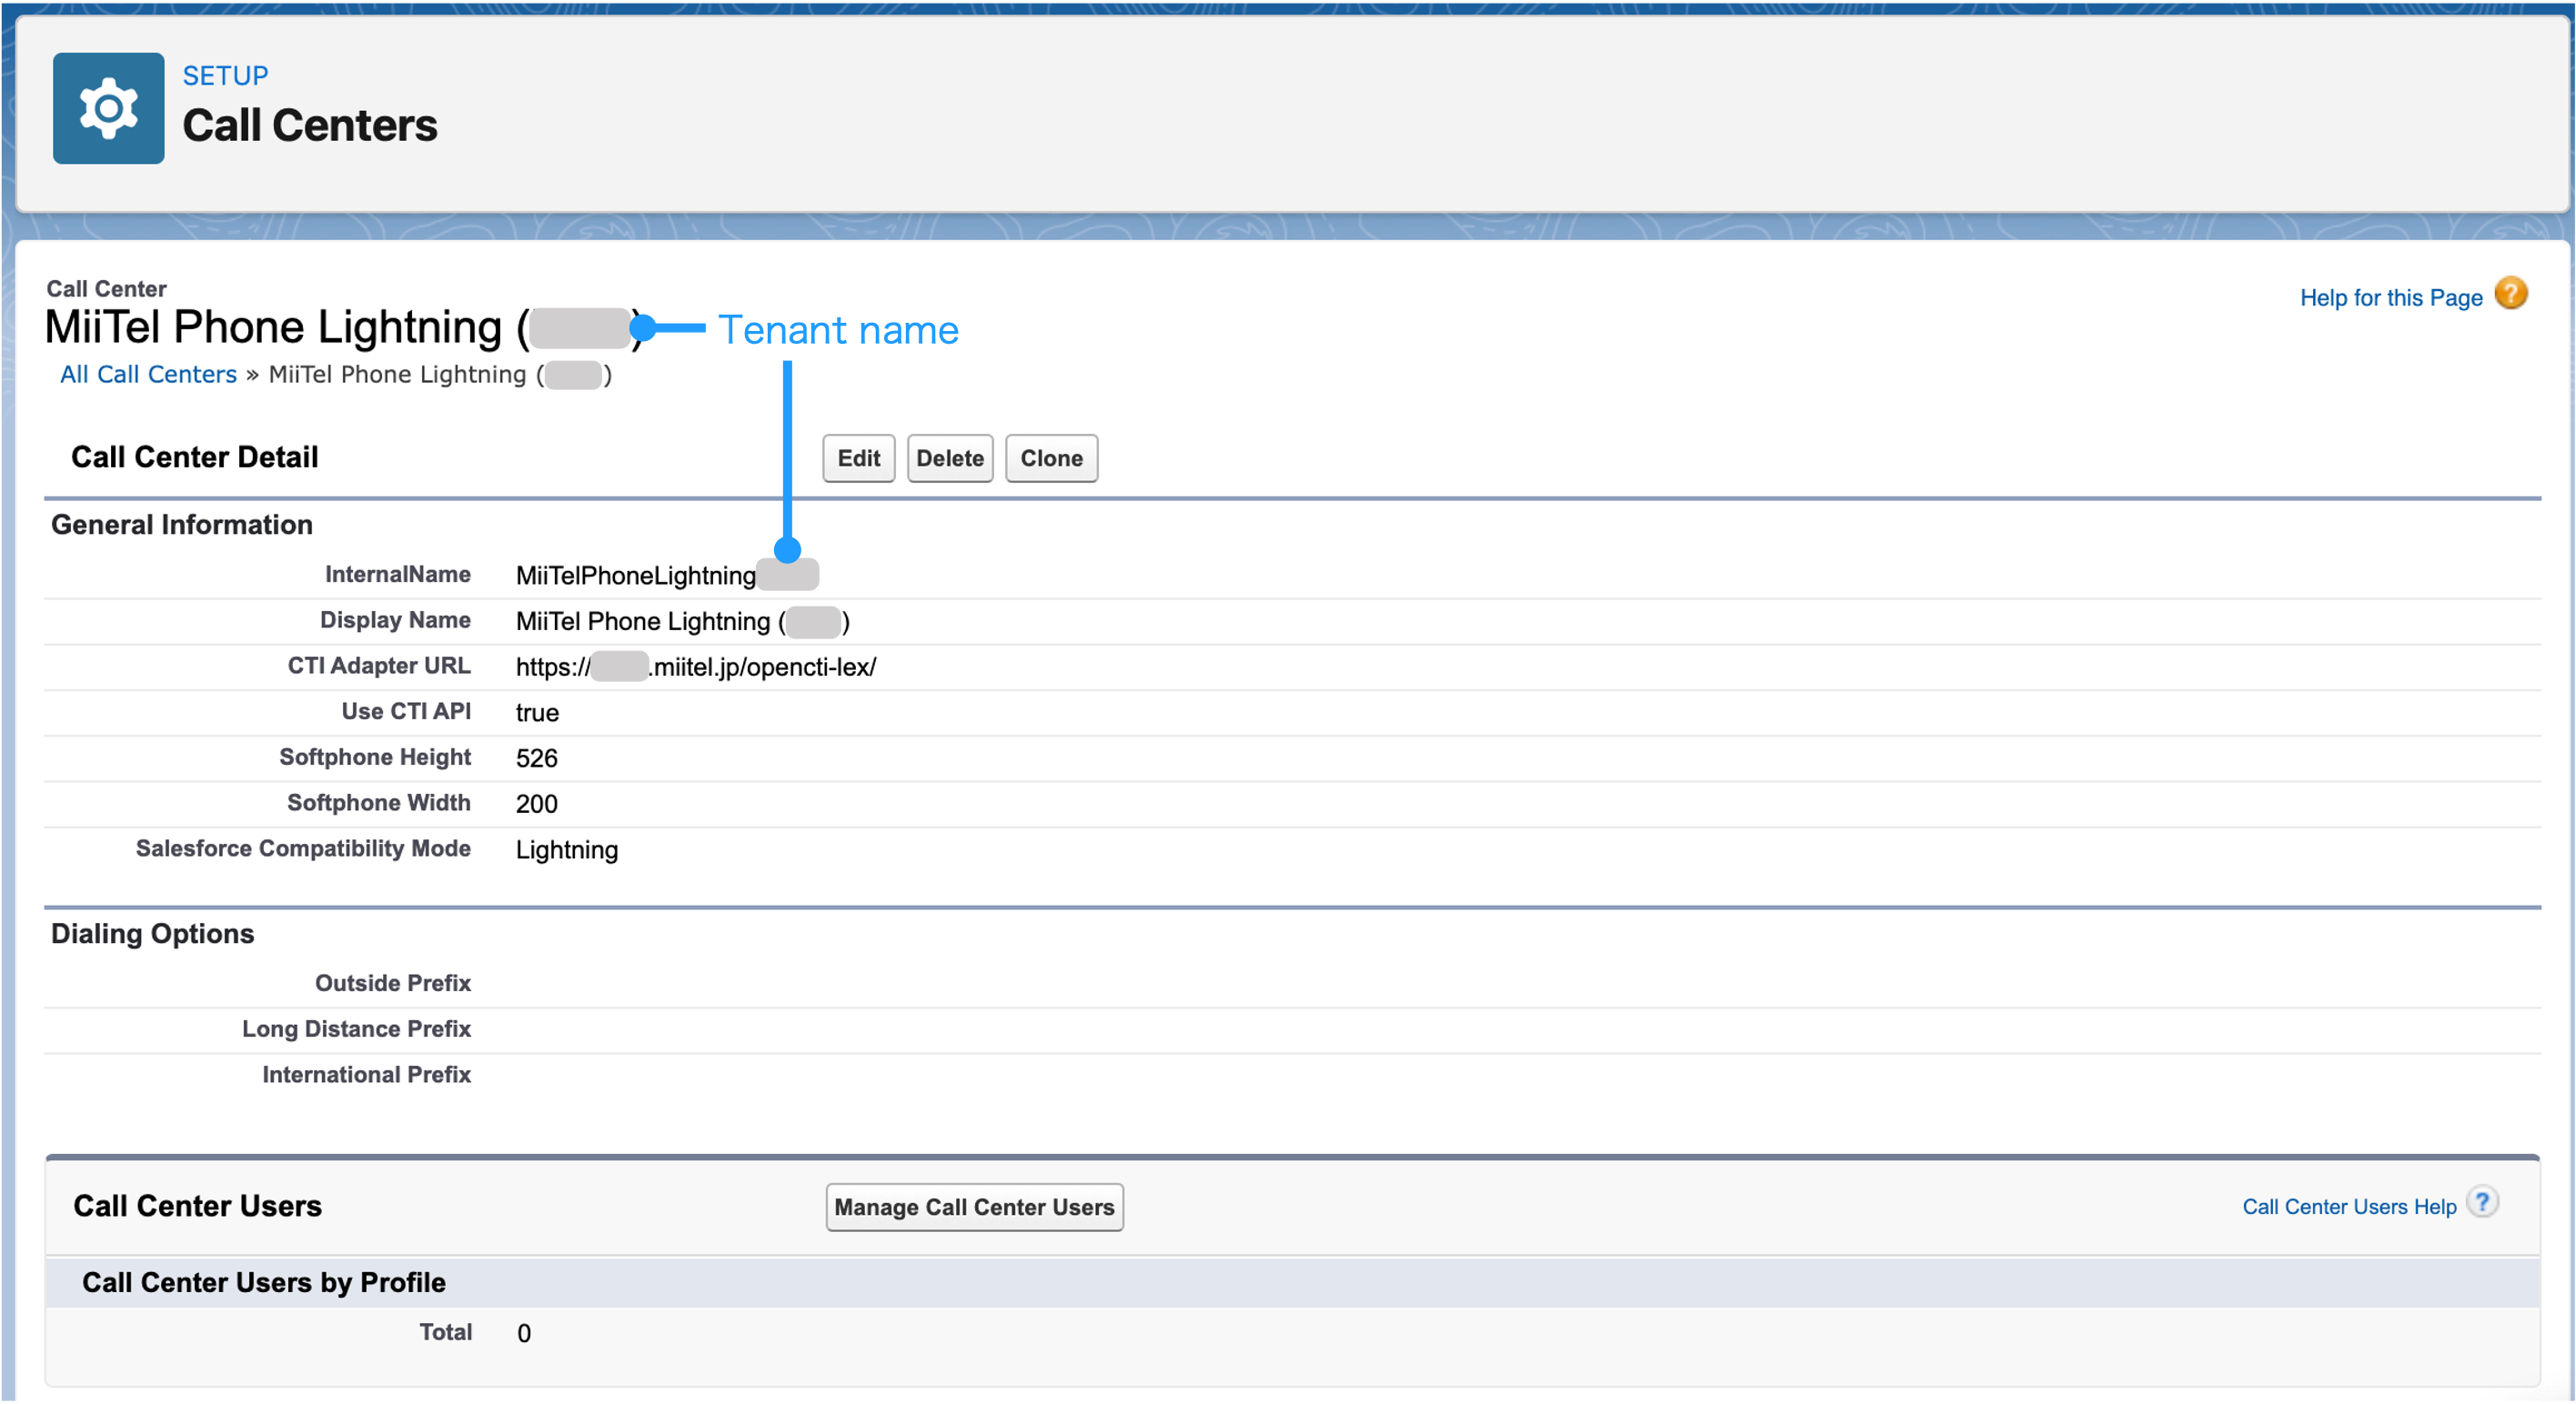This screenshot has width=2576, height=1404.
Task: Click the Call Center Users Help question icon
Action: 2482,1202
